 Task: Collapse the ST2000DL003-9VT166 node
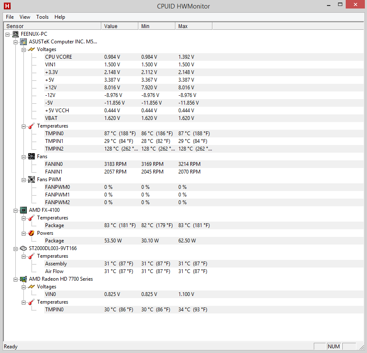coord(15,249)
